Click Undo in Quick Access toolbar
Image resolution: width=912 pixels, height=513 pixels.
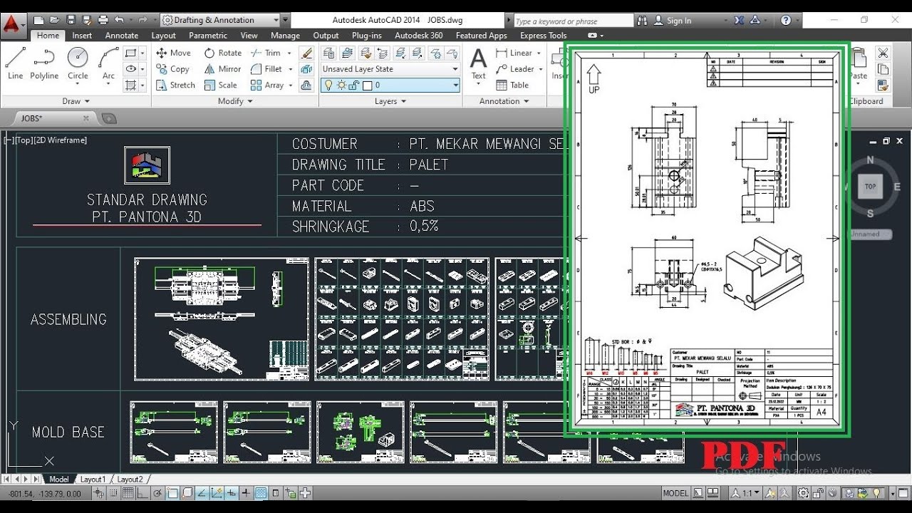tap(119, 20)
